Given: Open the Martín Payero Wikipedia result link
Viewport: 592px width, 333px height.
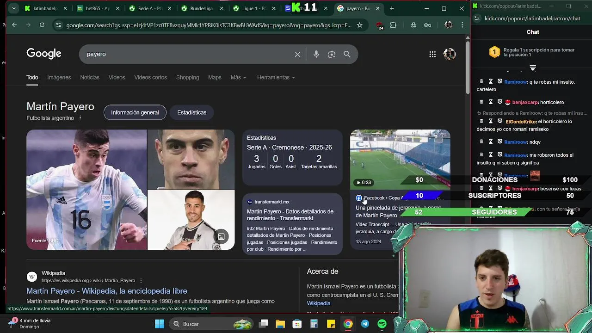Looking at the screenshot, I should point(107,291).
